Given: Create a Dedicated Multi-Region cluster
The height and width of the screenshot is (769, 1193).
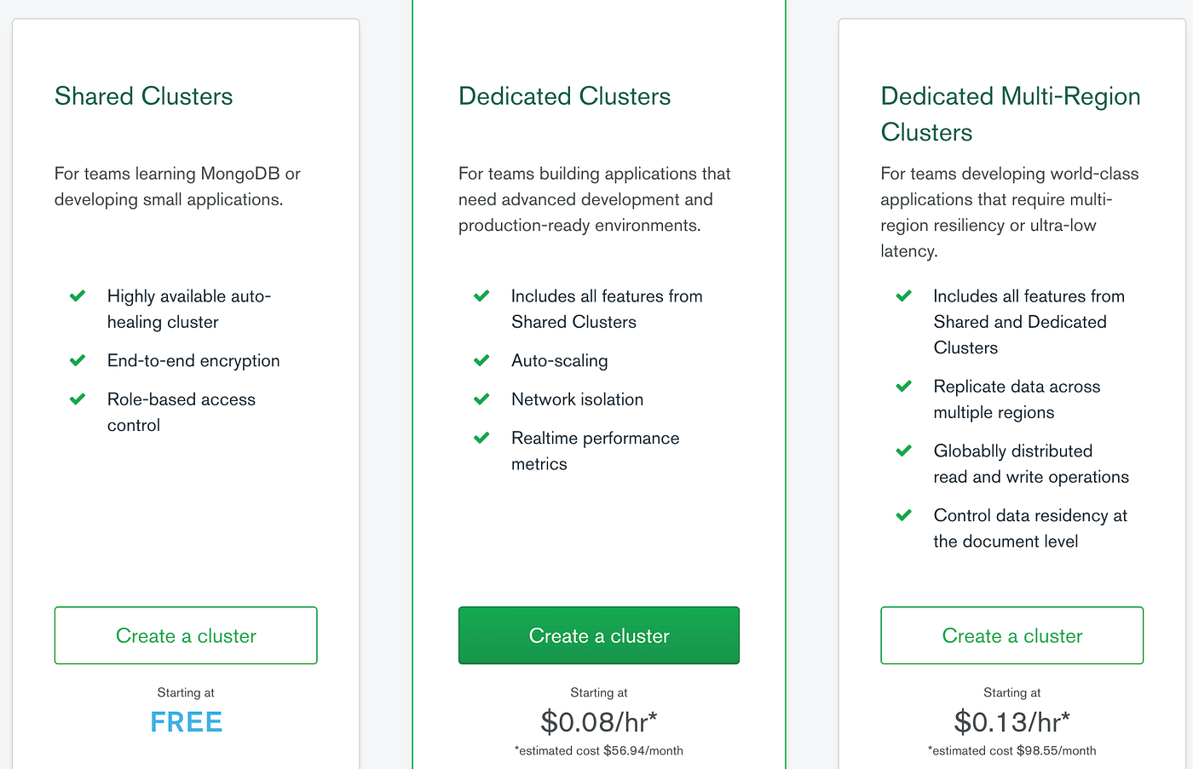Looking at the screenshot, I should pyautogui.click(x=1011, y=635).
